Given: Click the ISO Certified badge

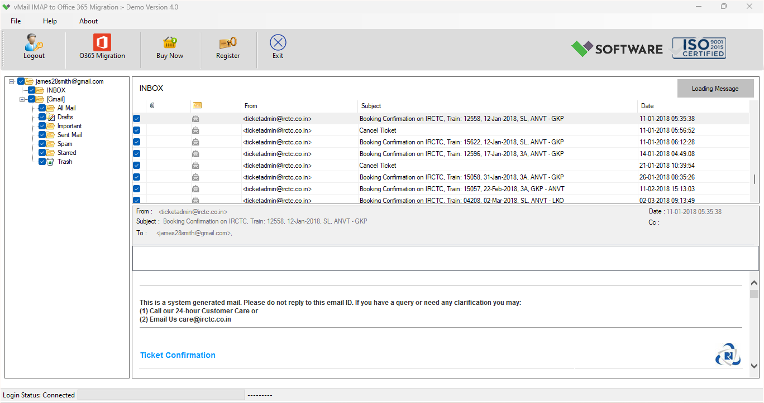Looking at the screenshot, I should pyautogui.click(x=699, y=48).
